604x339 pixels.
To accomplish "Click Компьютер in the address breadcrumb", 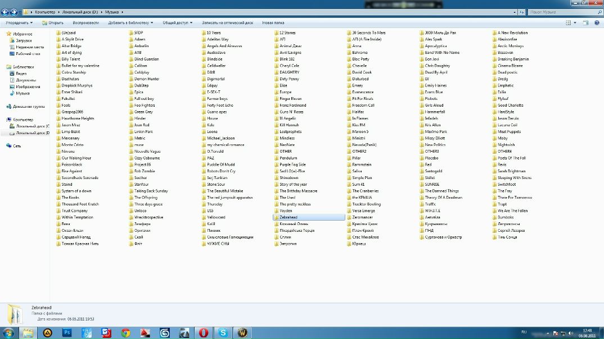I will [x=44, y=12].
